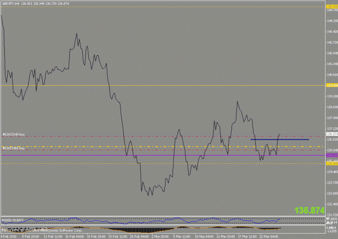Click the 16 Feb 04:00 time axis label
The width and height of the screenshot is (338, 239).
[75, 236]
